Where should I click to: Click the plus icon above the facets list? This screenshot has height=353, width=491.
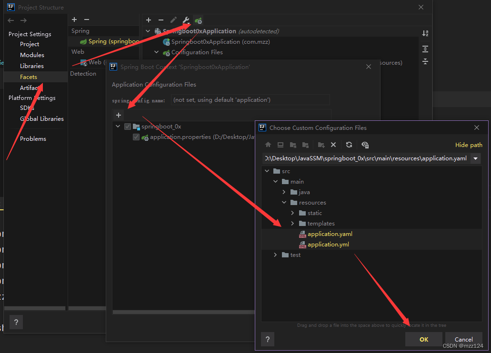coord(74,20)
